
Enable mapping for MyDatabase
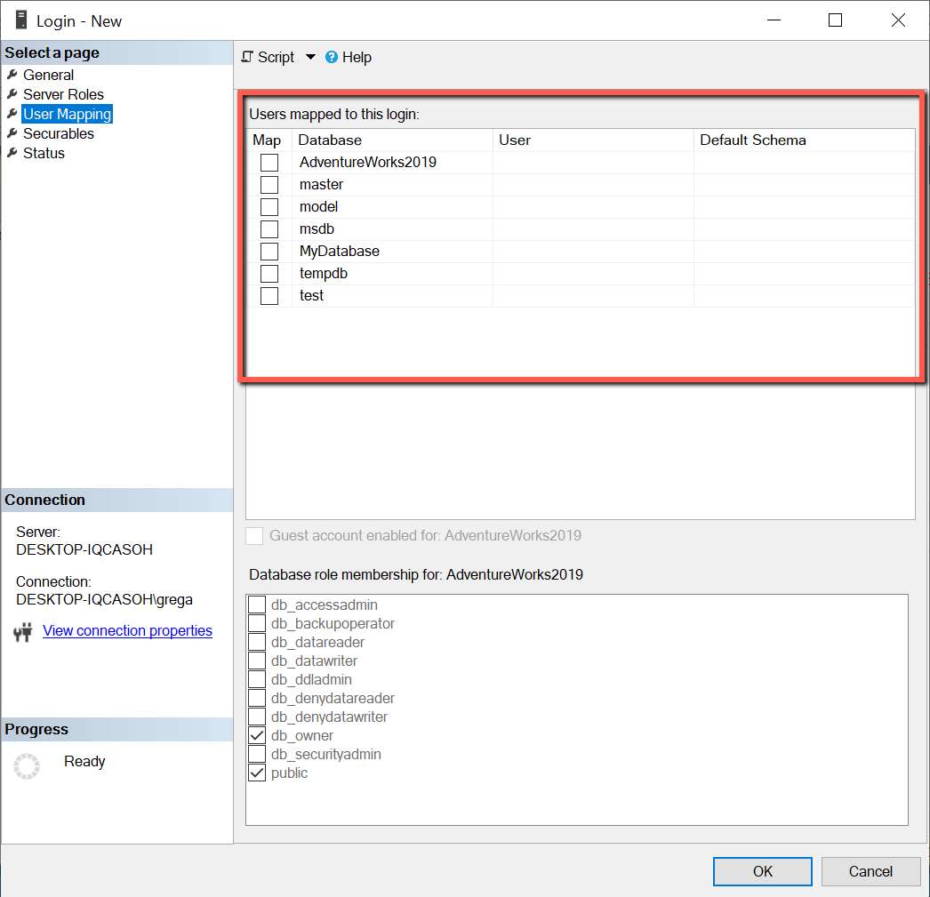(x=269, y=252)
